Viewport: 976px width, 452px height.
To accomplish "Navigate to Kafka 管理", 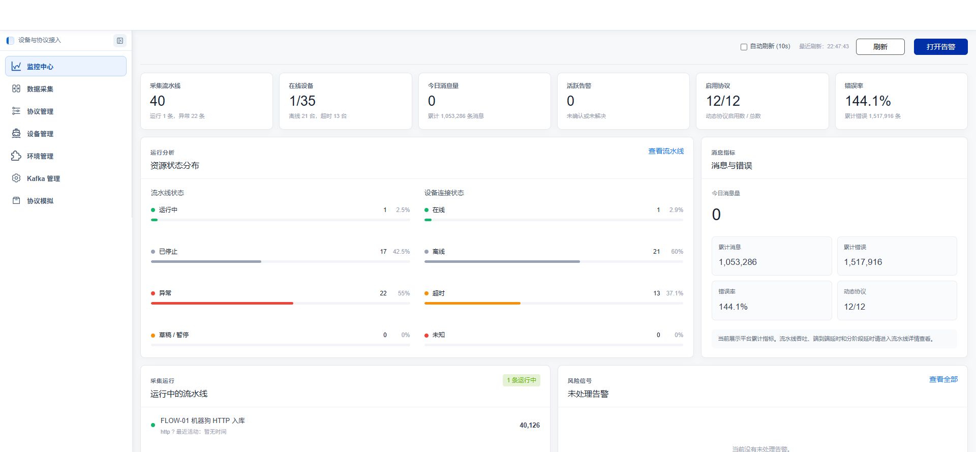I will click(66, 178).
